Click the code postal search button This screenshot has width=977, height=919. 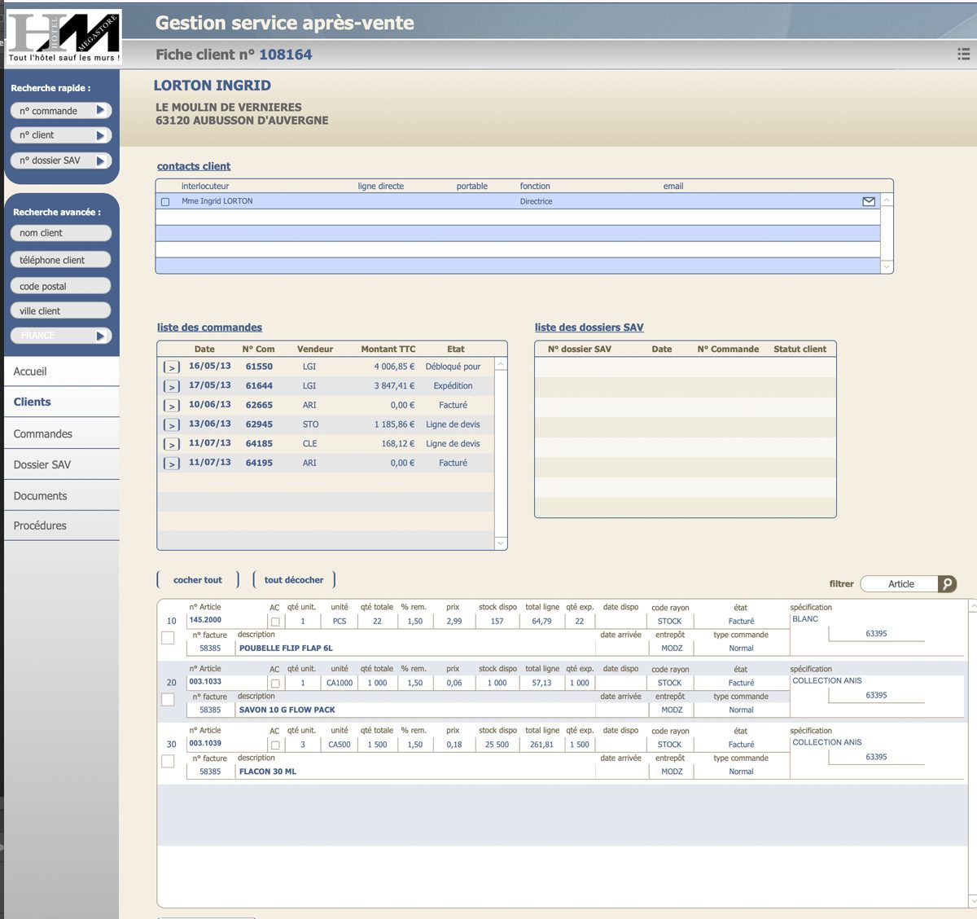[61, 286]
